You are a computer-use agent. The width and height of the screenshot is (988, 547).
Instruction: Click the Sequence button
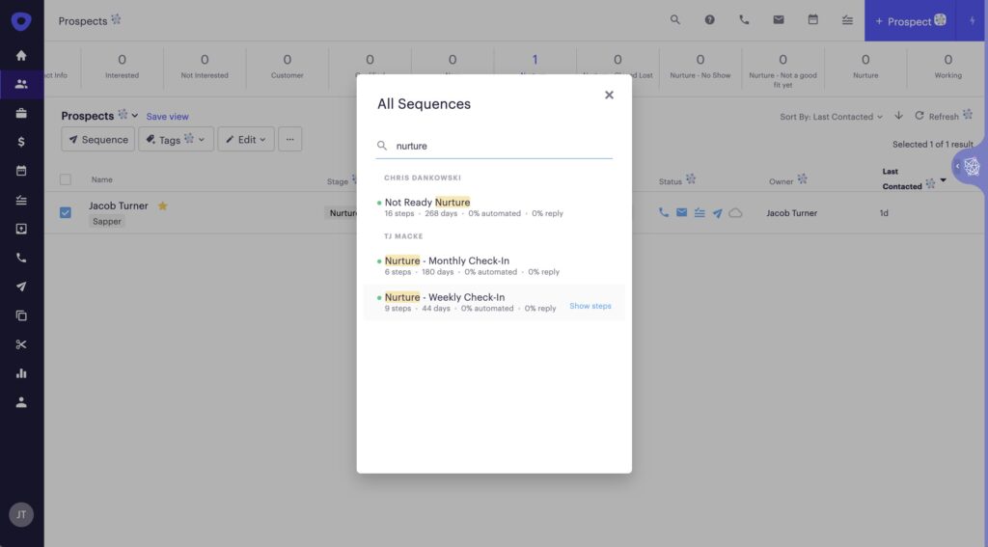(x=97, y=139)
